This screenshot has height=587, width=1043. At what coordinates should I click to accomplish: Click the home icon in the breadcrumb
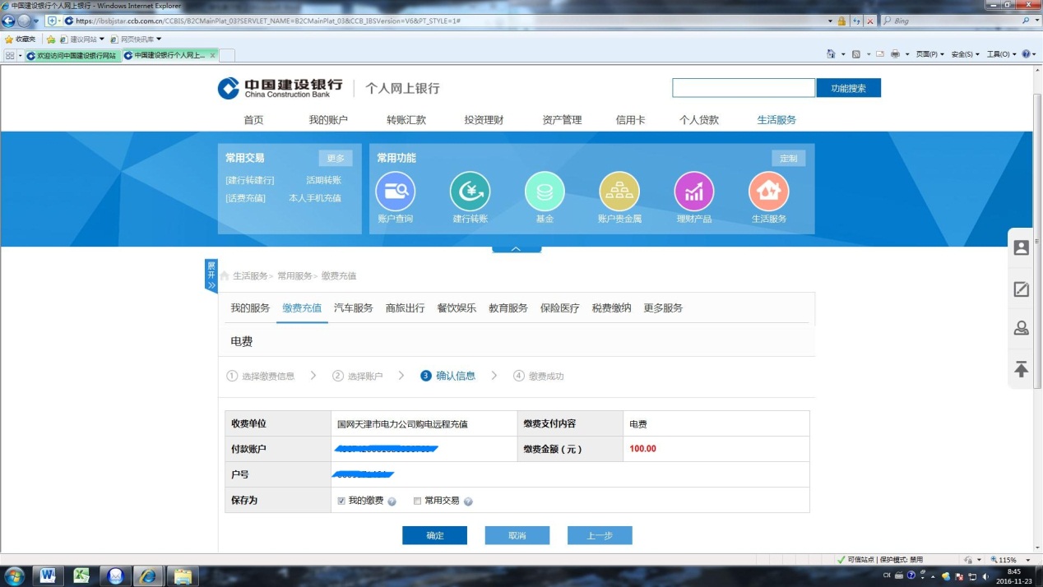pos(225,276)
